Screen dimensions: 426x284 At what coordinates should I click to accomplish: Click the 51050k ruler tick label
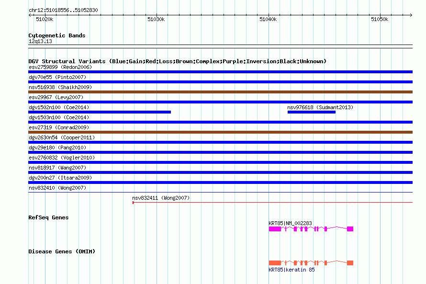380,19
